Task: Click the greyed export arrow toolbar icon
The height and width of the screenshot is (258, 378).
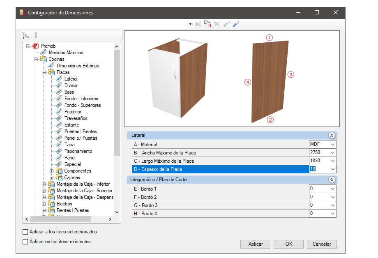Action: 226,24
